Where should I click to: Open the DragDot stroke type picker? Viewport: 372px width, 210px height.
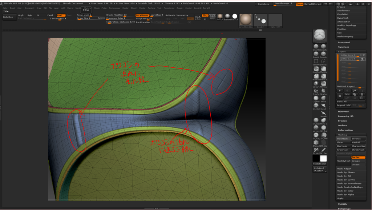pyautogui.click(x=260, y=20)
